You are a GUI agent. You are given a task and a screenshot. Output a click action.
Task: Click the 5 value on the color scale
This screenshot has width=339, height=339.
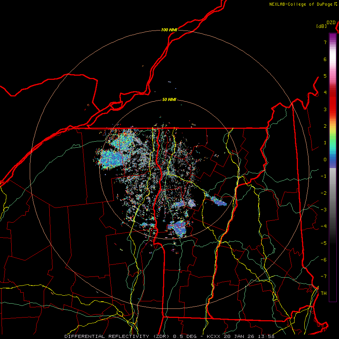pos(325,76)
